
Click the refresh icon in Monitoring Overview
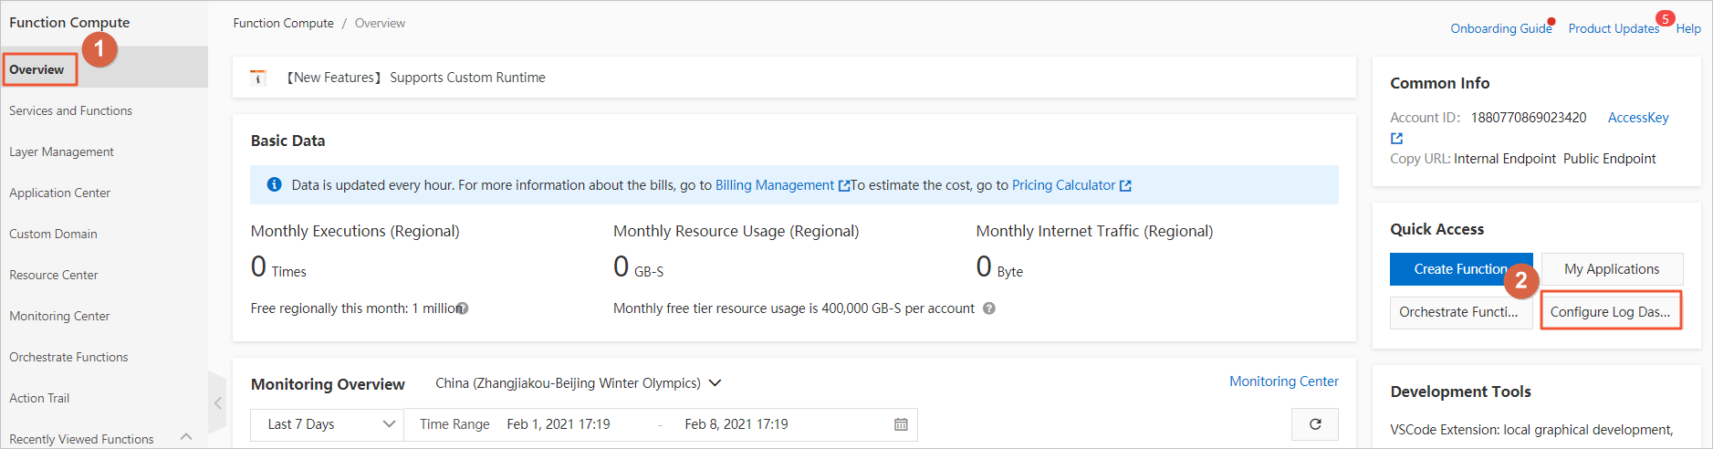click(x=1315, y=424)
